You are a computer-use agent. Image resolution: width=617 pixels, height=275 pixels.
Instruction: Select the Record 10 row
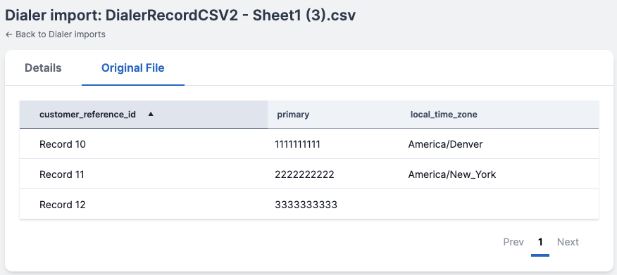coord(309,143)
